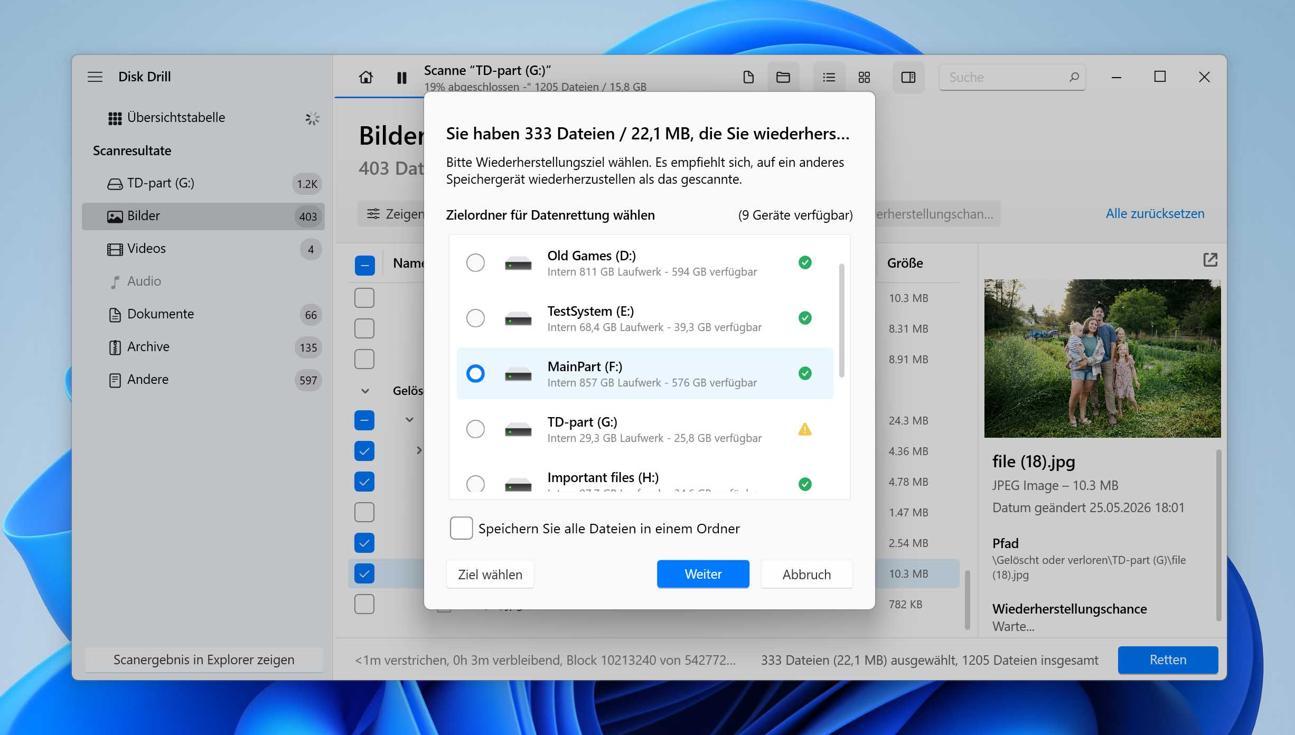This screenshot has width=1295, height=735.
Task: Pause the running scan
Action: pos(402,78)
